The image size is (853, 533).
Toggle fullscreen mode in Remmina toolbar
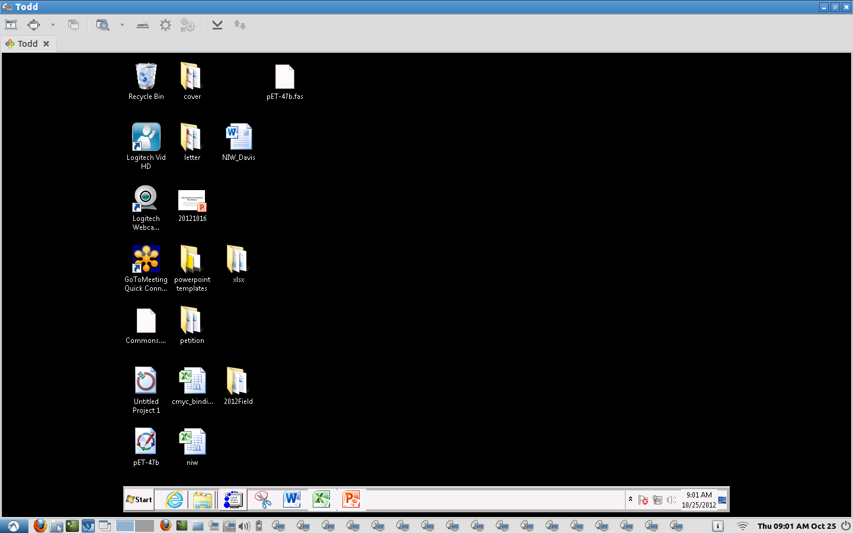point(11,25)
